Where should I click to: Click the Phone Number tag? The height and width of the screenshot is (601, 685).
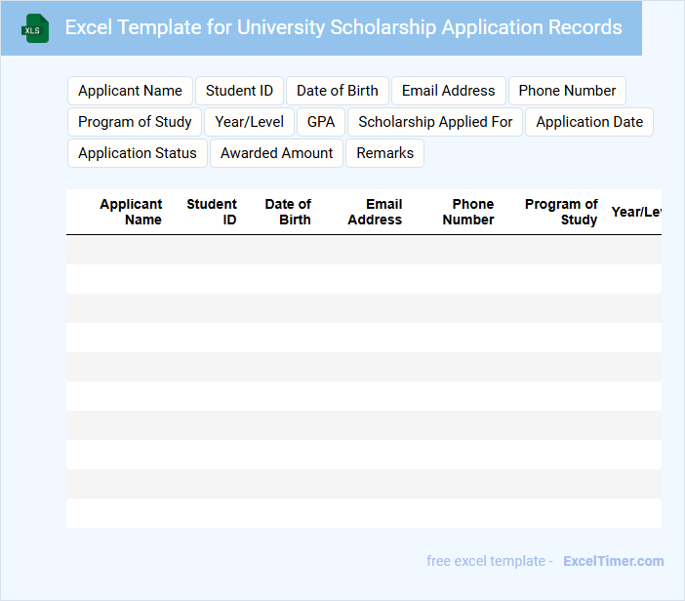click(567, 91)
